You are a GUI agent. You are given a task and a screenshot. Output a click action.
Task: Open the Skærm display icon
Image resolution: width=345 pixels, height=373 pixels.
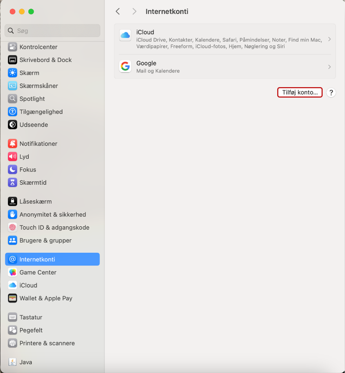[12, 73]
